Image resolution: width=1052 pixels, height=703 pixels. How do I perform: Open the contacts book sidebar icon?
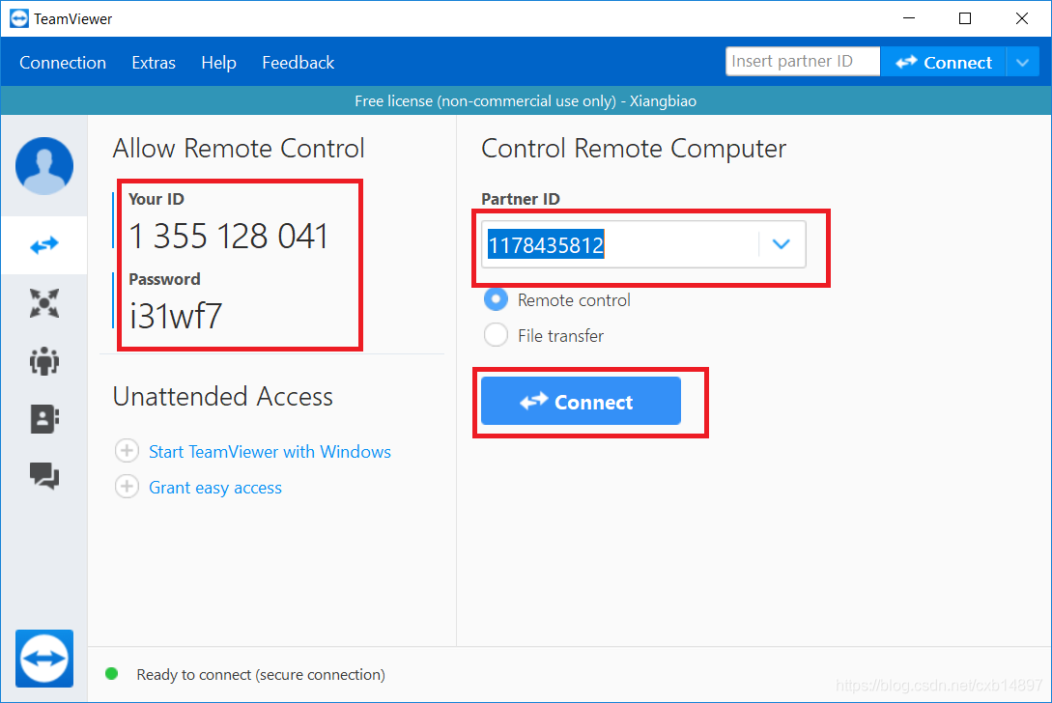point(44,418)
